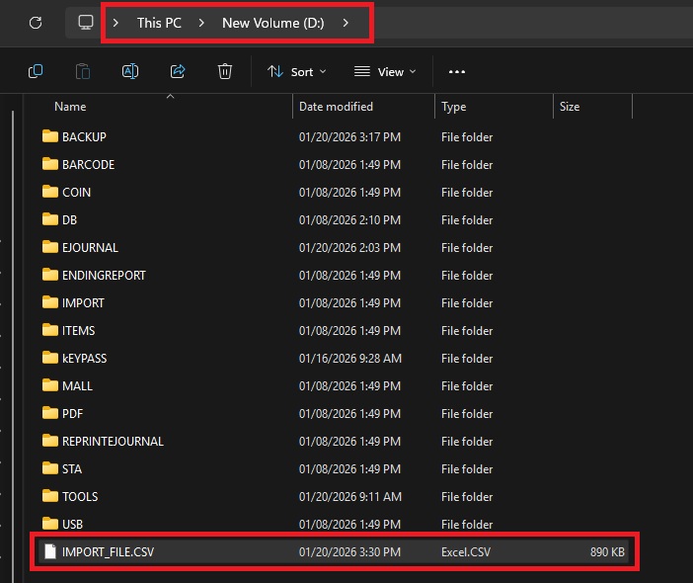This screenshot has height=583, width=693.
Task: Click the Delete trash can icon
Action: point(225,71)
